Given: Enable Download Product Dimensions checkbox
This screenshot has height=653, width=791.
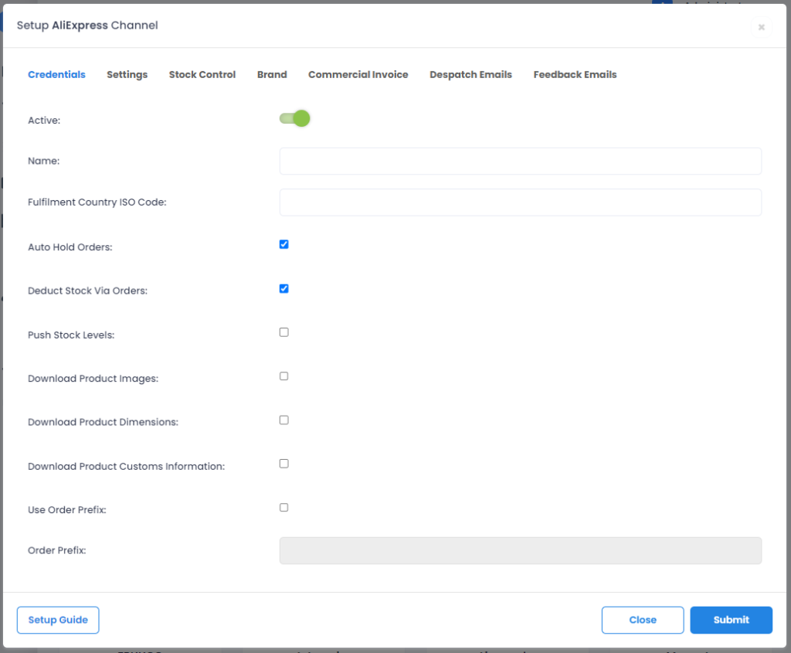Looking at the screenshot, I should (284, 420).
